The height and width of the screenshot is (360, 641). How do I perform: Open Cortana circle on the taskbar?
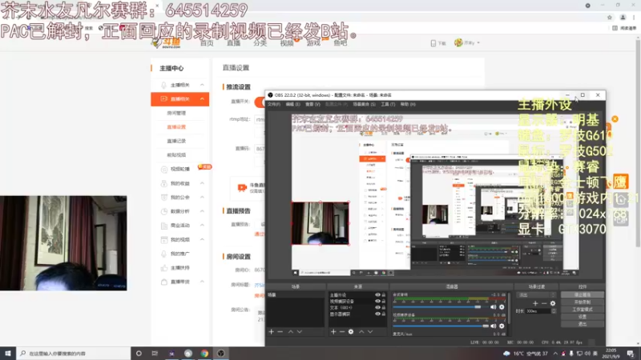point(139,354)
